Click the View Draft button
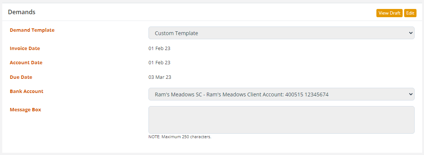Image resolution: width=424 pixels, height=155 pixels. (x=390, y=13)
